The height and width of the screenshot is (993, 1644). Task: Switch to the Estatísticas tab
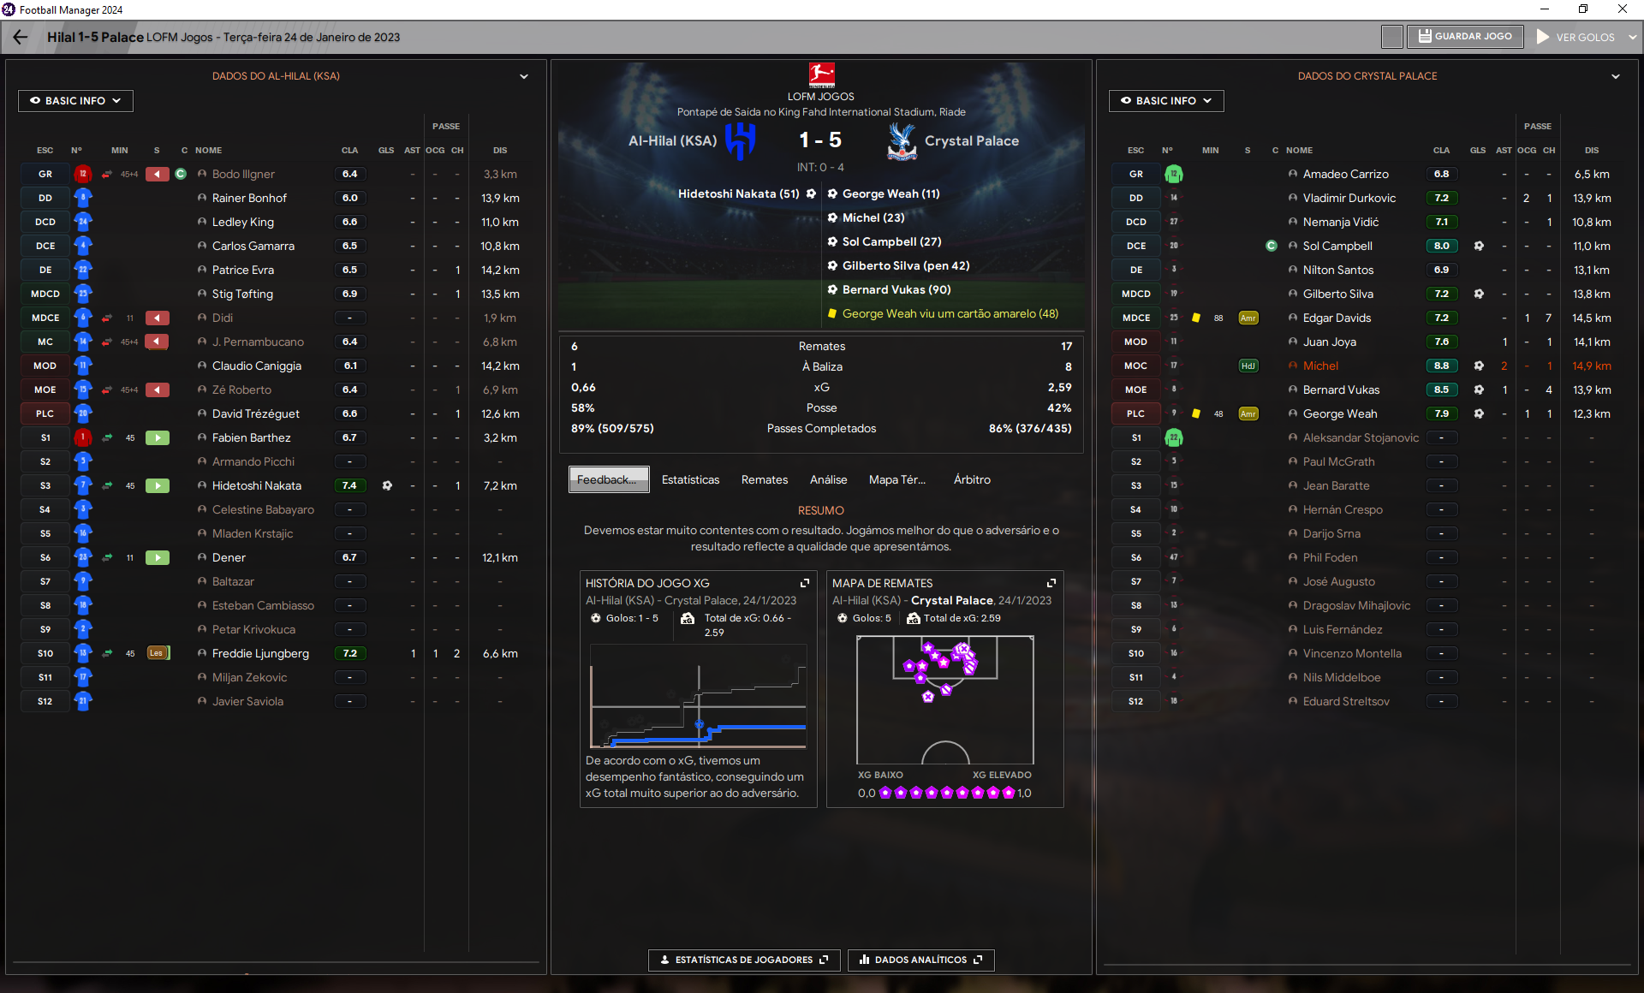pos(690,479)
